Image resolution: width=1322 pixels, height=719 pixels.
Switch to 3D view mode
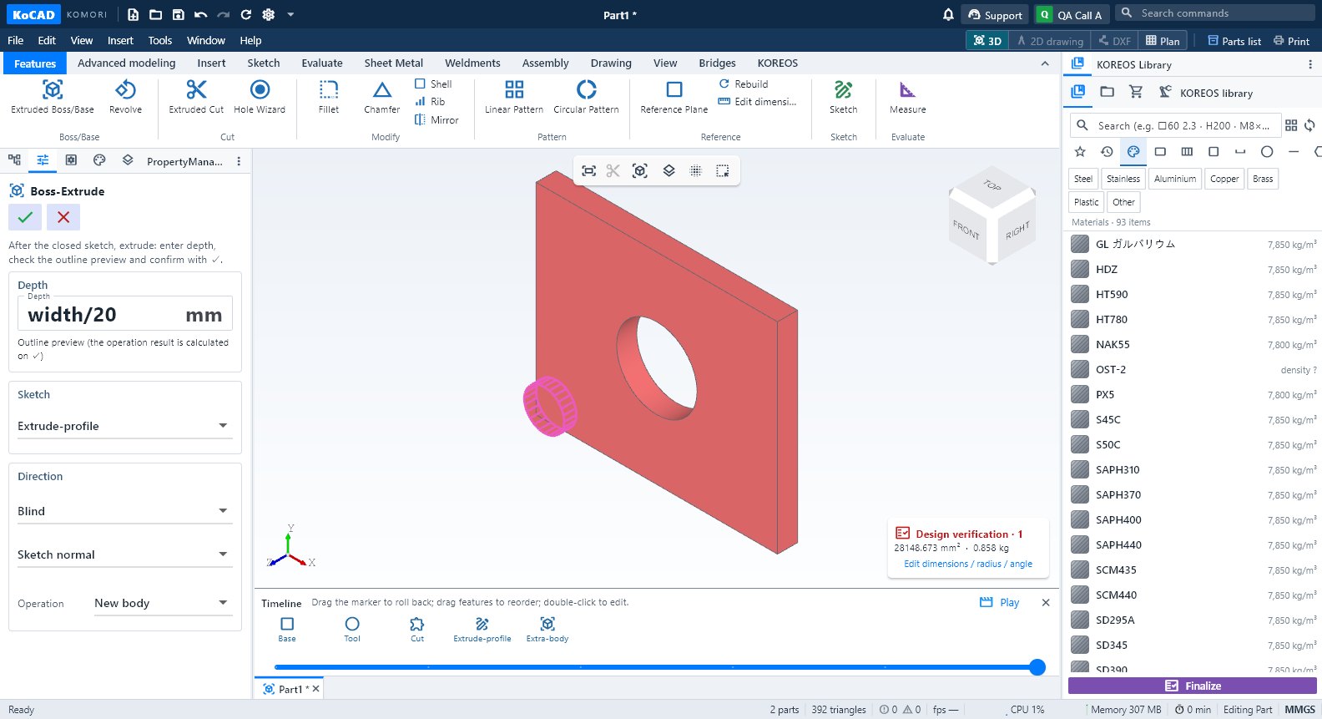click(987, 40)
